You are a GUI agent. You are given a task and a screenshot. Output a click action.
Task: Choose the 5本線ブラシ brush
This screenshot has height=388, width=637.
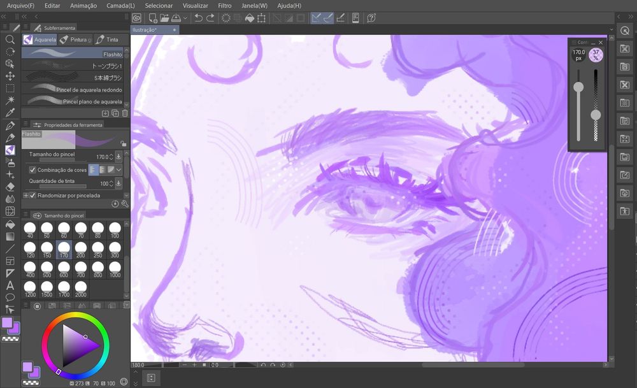click(x=73, y=78)
